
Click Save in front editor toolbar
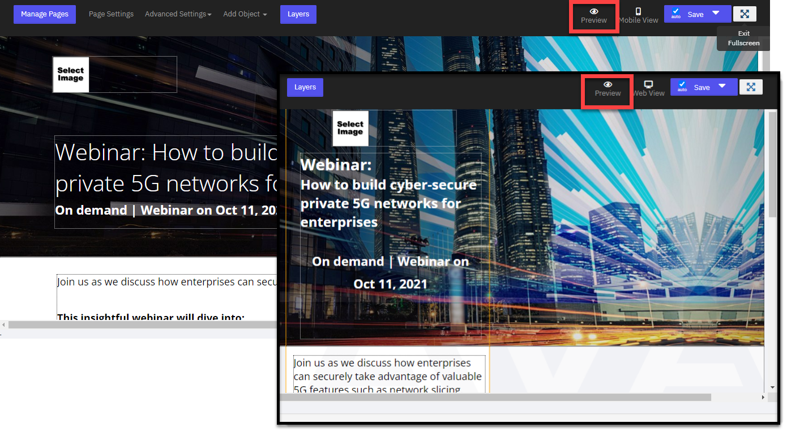(x=702, y=87)
